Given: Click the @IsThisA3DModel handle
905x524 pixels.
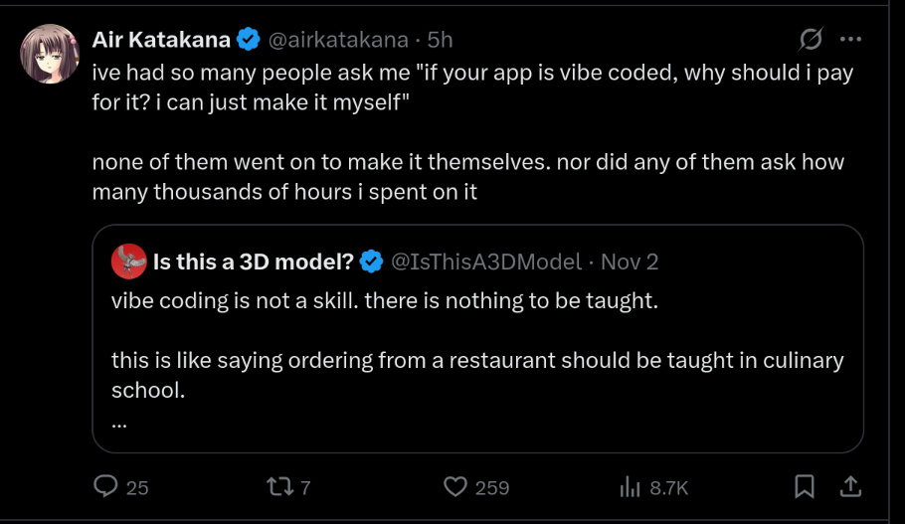Looking at the screenshot, I should (x=486, y=262).
